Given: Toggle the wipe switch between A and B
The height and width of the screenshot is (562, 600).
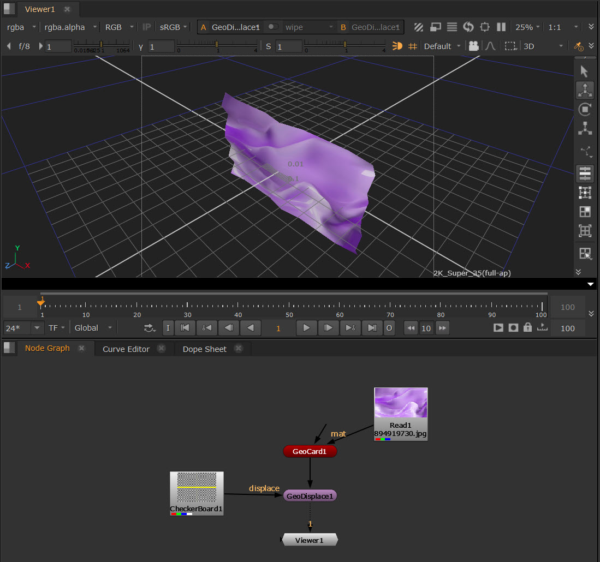Looking at the screenshot, I should tap(272, 27).
